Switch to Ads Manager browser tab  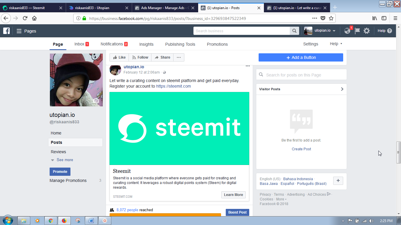click(x=165, y=8)
